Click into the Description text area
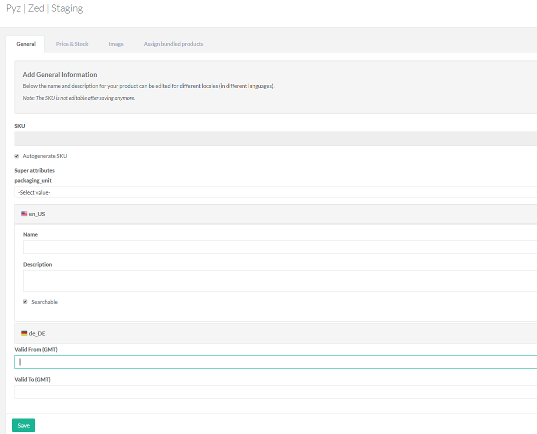537x434 pixels. [280, 280]
